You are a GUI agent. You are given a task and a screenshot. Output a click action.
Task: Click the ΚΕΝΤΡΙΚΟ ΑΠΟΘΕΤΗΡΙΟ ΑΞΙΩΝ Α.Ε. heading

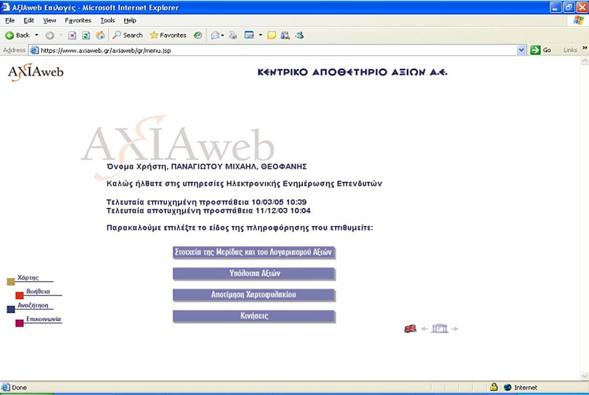tap(352, 72)
